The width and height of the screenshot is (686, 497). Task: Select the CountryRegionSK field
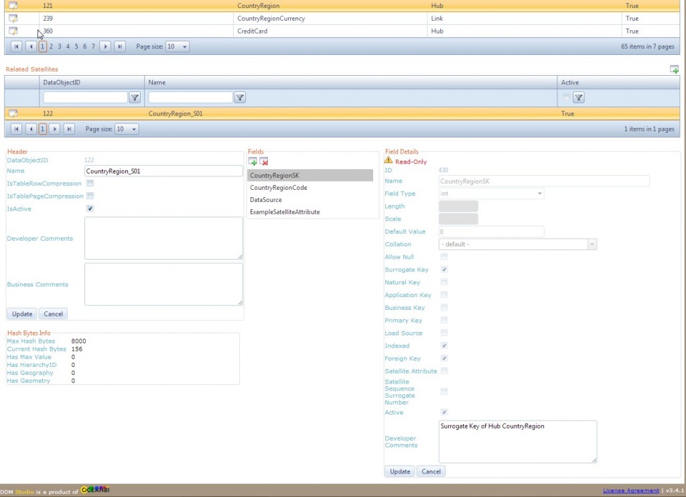(310, 175)
